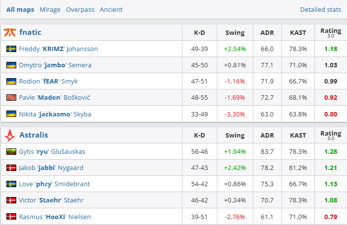Click the fnatic Rating 3.0 column header
Image resolution: width=347 pixels, height=225 pixels.
pos(330,32)
